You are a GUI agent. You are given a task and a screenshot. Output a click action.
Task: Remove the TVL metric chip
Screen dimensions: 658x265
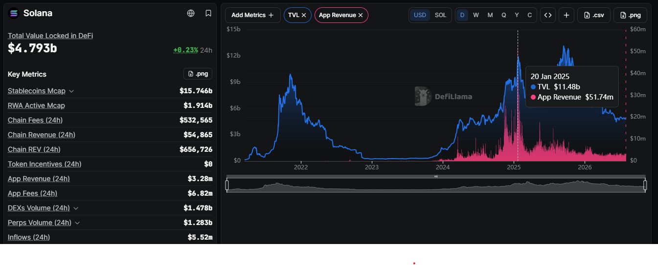(x=304, y=15)
